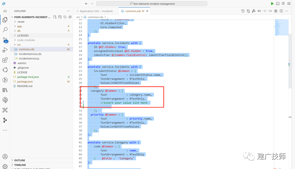Screen dimensions: 295x169
Task: Click the New File icon in Explorer header
Action: 55,17
